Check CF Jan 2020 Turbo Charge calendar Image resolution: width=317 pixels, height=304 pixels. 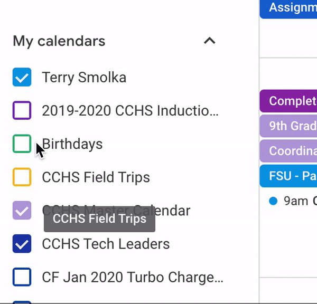(x=22, y=277)
